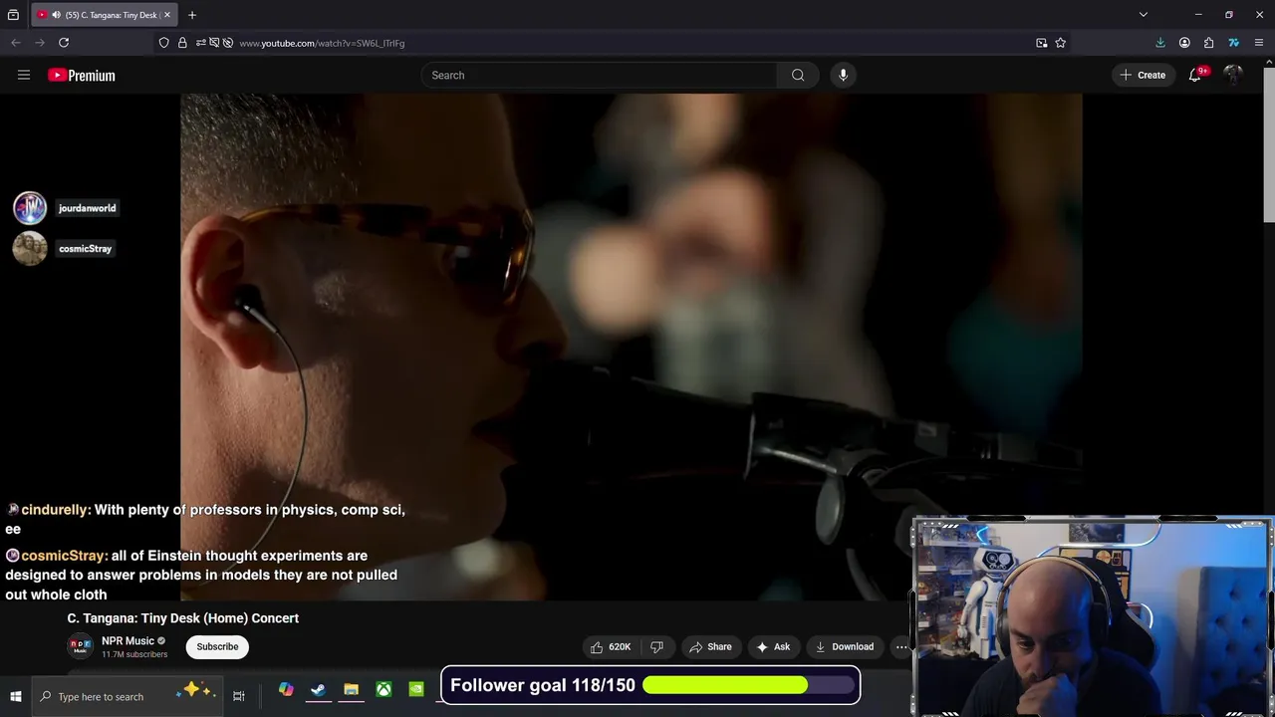Screen dimensions: 1275x717
Task: Click the search magnifier button
Action: (x=798, y=75)
